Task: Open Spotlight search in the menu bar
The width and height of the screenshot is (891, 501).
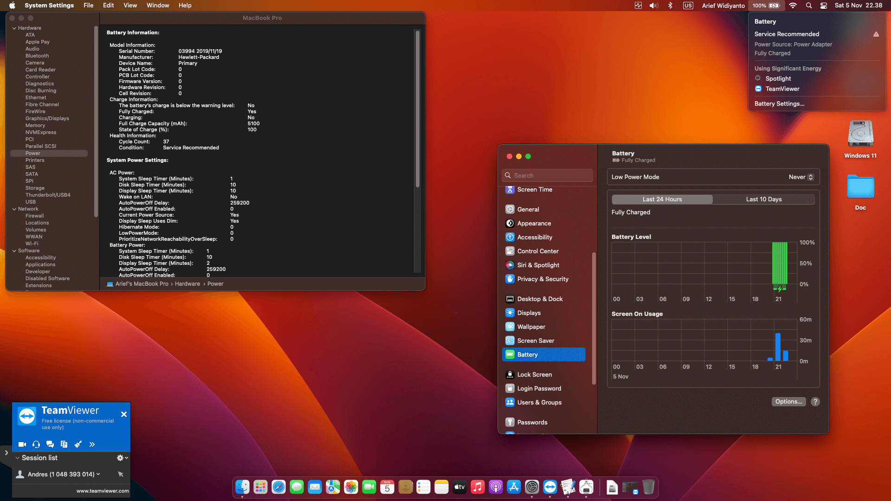Action: pos(809,6)
